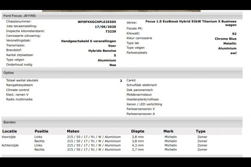This screenshot has height=167, width=251.
Task: Click the odometer value 73239
Action: 110,31
